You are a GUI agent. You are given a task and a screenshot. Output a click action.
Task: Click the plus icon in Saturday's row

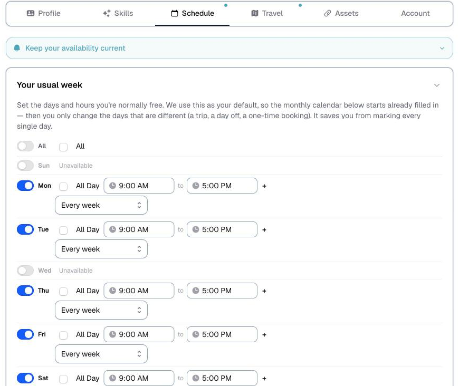(264, 379)
